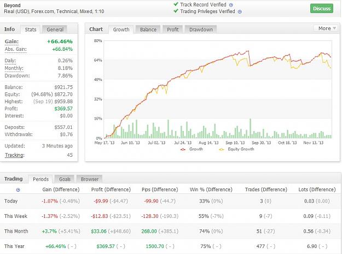Click the Trades (Difference) column header

[266, 190]
